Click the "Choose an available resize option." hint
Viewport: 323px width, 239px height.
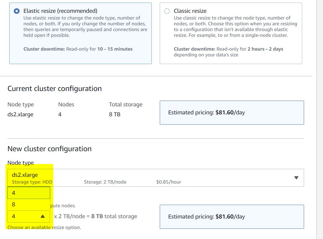(44, 227)
